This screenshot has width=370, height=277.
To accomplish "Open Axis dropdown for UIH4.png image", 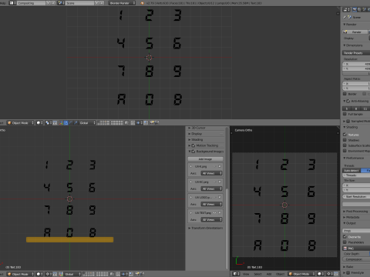I will (211, 173).
